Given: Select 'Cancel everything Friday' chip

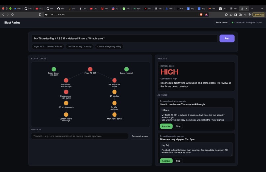Looking at the screenshot, I should 109,47.
